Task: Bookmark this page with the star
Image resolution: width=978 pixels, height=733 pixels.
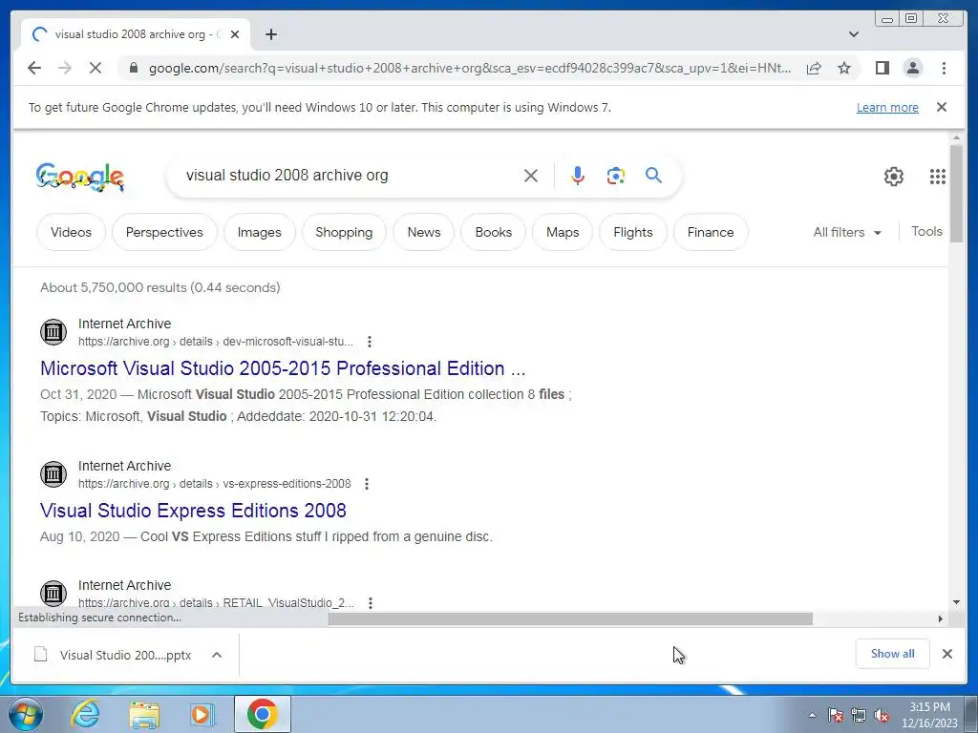Action: pos(844,68)
